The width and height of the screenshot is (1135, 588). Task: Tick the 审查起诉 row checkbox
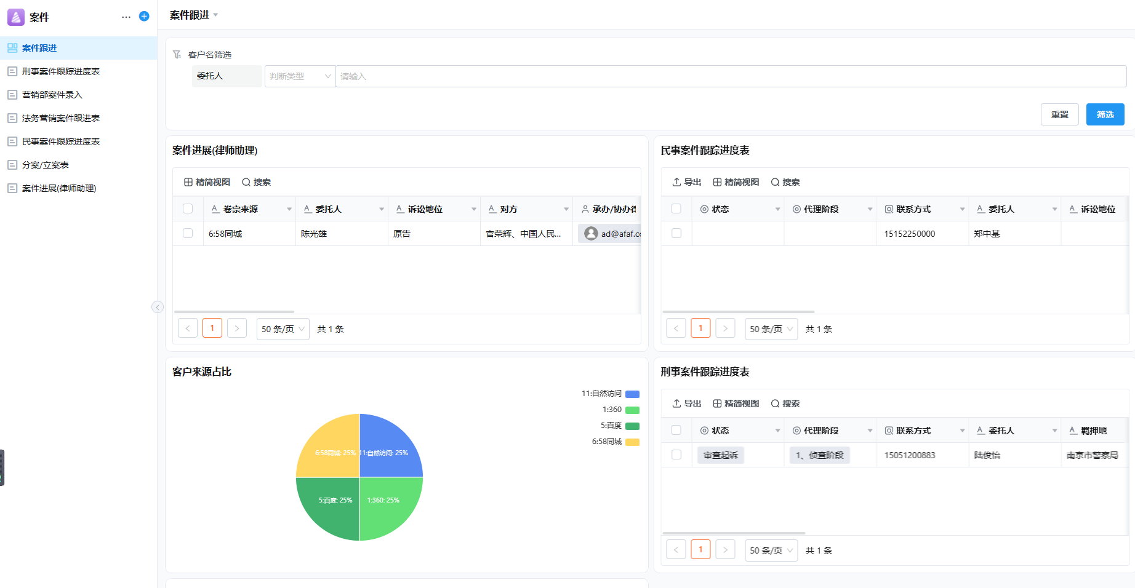676,455
